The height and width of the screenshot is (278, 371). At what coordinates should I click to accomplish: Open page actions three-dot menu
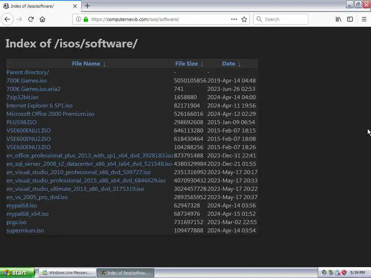pos(234,19)
